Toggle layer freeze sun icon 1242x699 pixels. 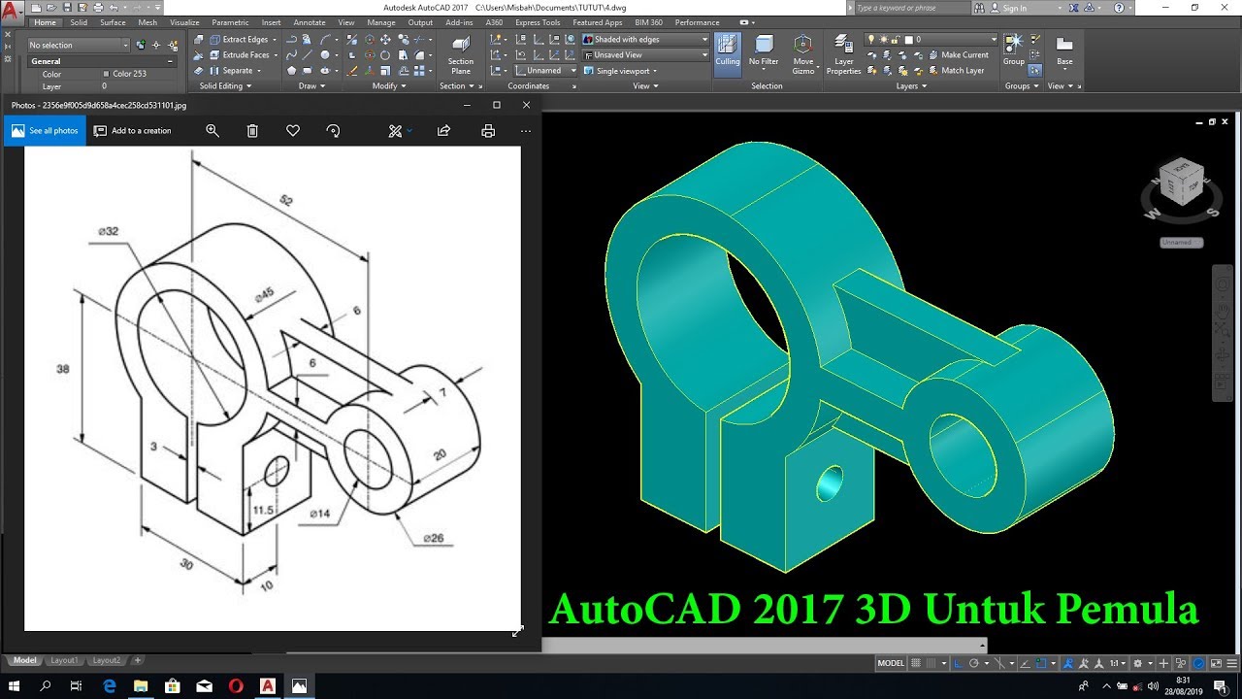883,40
